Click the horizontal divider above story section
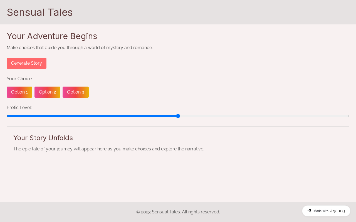Viewport: 356px width, 222px height. click(178, 127)
